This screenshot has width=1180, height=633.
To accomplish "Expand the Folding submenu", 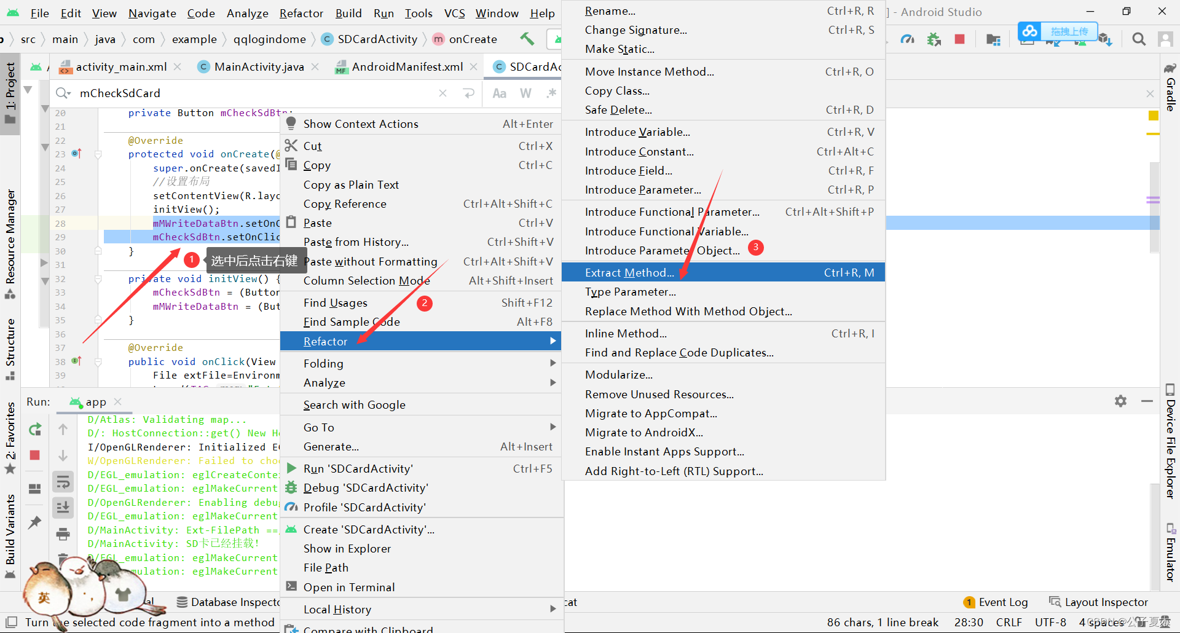I will pyautogui.click(x=324, y=363).
